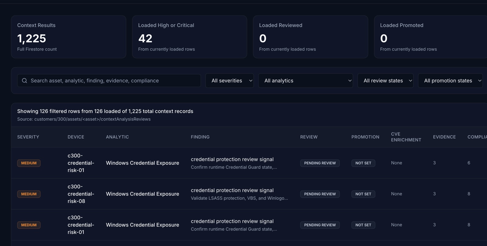The height and width of the screenshot is (246, 487).
Task: Click the DEVICE column header
Action: [76, 137]
